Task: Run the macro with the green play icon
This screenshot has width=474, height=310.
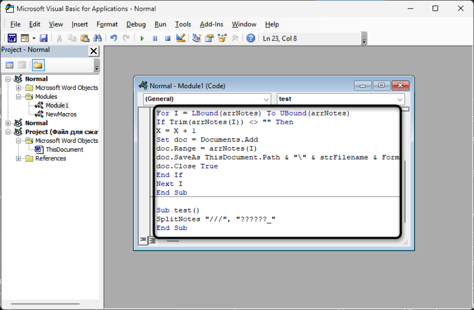Action: coord(142,38)
